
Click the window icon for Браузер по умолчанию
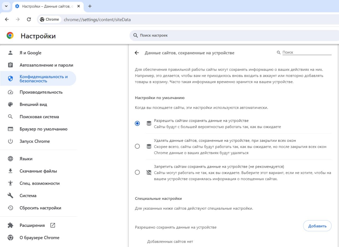click(x=10, y=129)
